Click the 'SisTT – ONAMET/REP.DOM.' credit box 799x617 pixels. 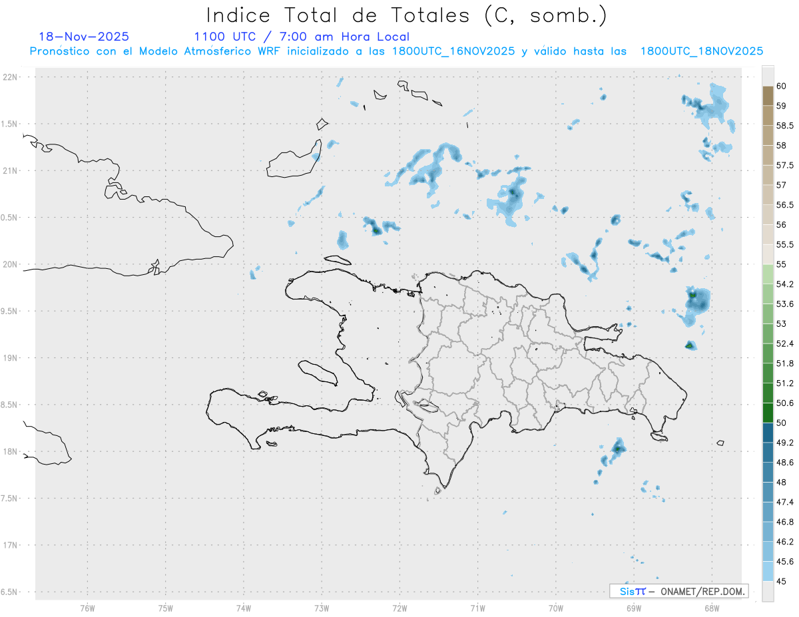[678, 591]
